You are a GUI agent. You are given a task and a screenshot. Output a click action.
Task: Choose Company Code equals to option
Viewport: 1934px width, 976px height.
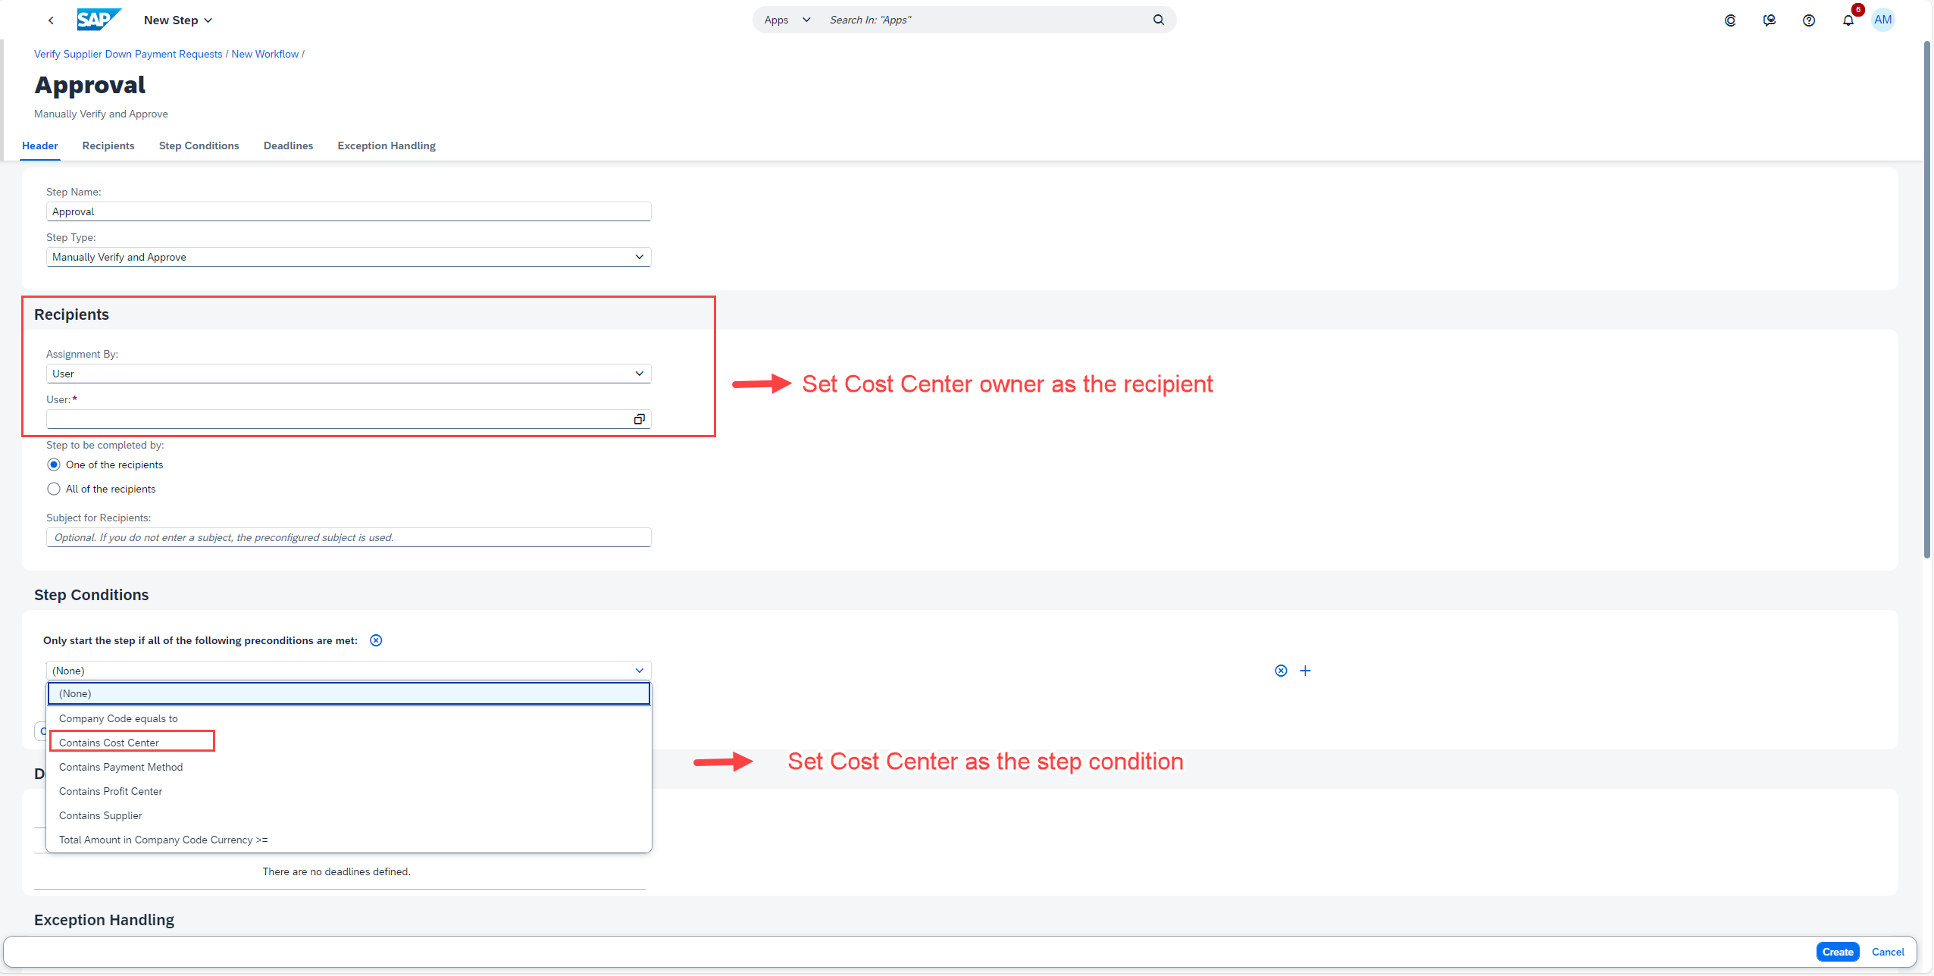349,718
